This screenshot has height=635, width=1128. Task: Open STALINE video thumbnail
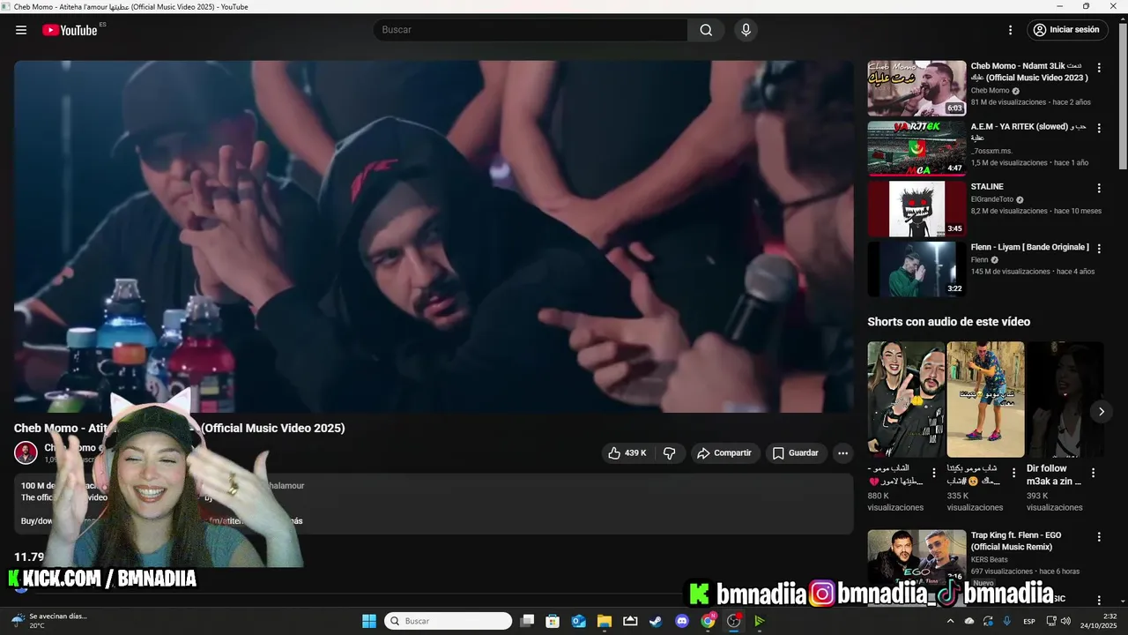pyautogui.click(x=916, y=209)
